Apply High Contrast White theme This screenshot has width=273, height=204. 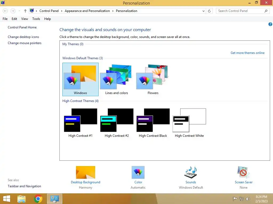pyautogui.click(x=189, y=123)
